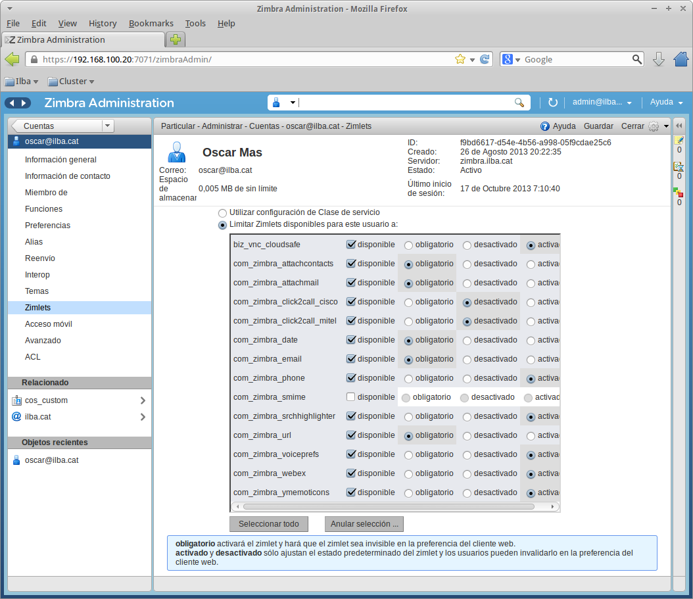Screen dimensions: 693x599
Task: Click the notes status icon in right pane
Action: click(679, 141)
